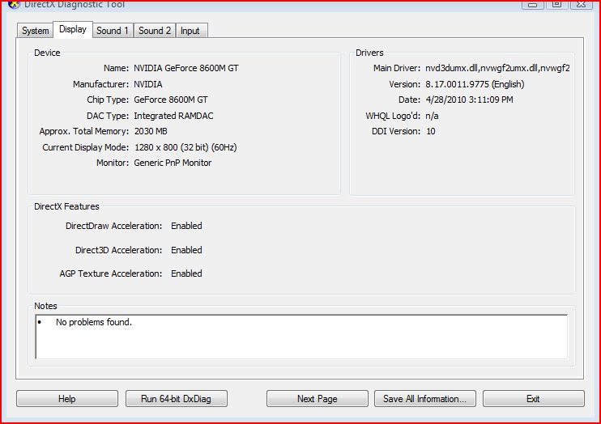Image resolution: width=601 pixels, height=424 pixels.
Task: Open the Sound 1 tab
Action: (113, 31)
